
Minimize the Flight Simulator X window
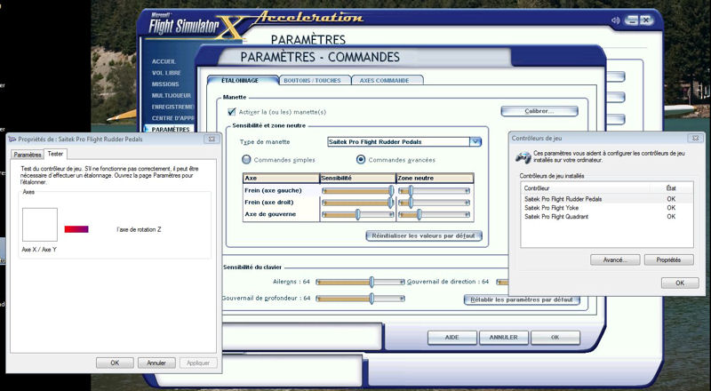tap(631, 20)
